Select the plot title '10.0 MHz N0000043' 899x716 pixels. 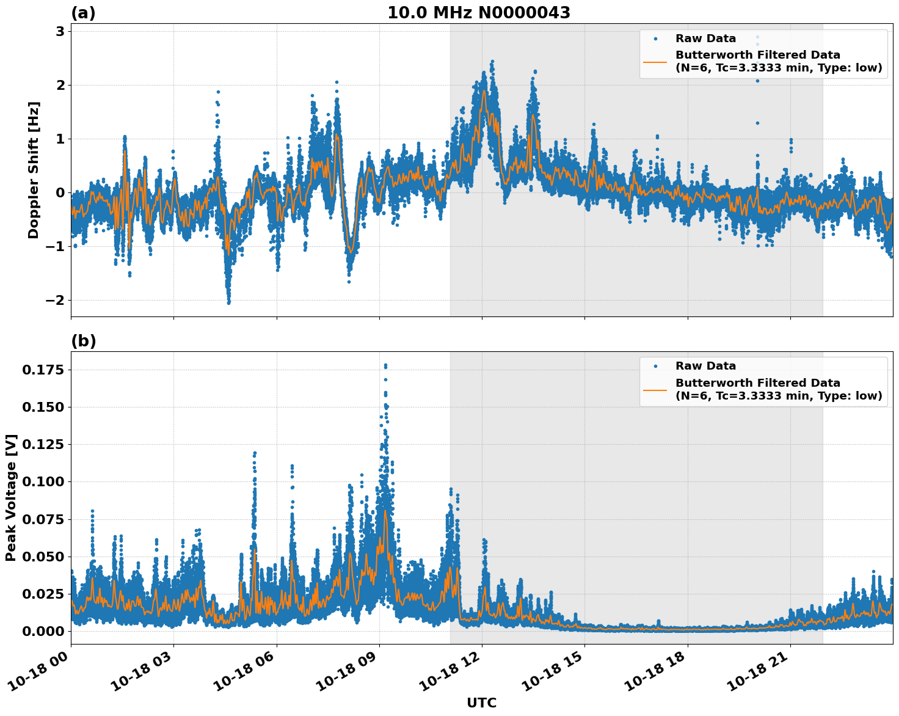click(479, 13)
